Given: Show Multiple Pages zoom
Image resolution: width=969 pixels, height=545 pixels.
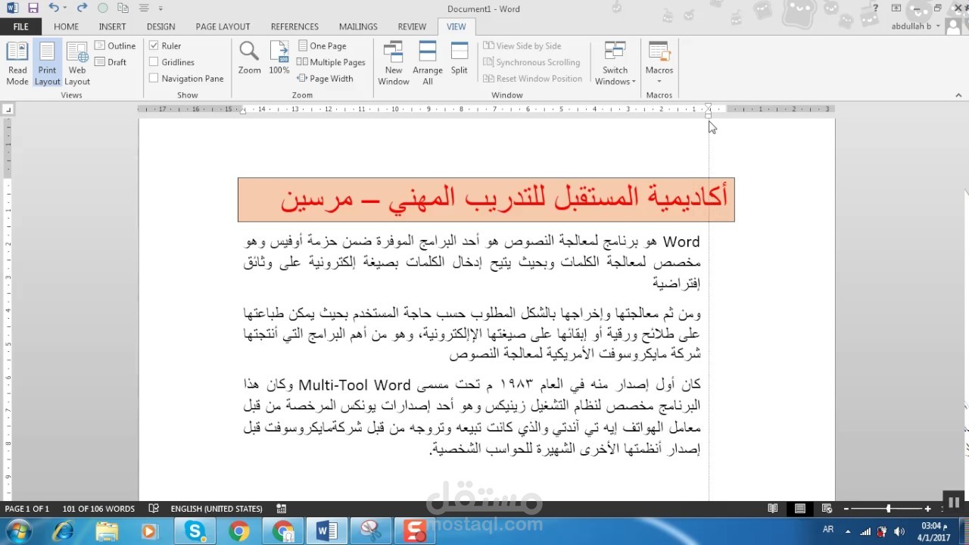Looking at the screenshot, I should [x=331, y=62].
